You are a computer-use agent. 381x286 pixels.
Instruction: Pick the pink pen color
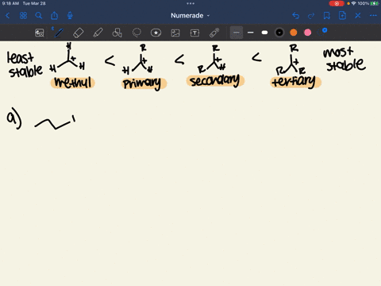point(307,33)
